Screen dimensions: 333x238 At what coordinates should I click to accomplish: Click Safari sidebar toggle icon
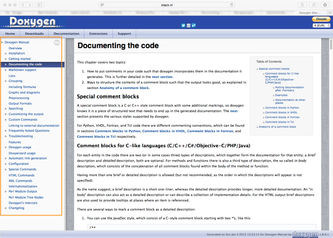[x=39, y=5]
